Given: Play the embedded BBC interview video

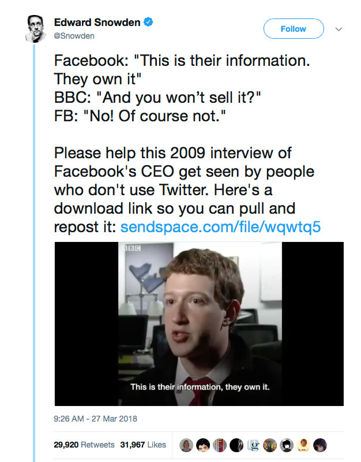Looking at the screenshot, I should (x=199, y=323).
